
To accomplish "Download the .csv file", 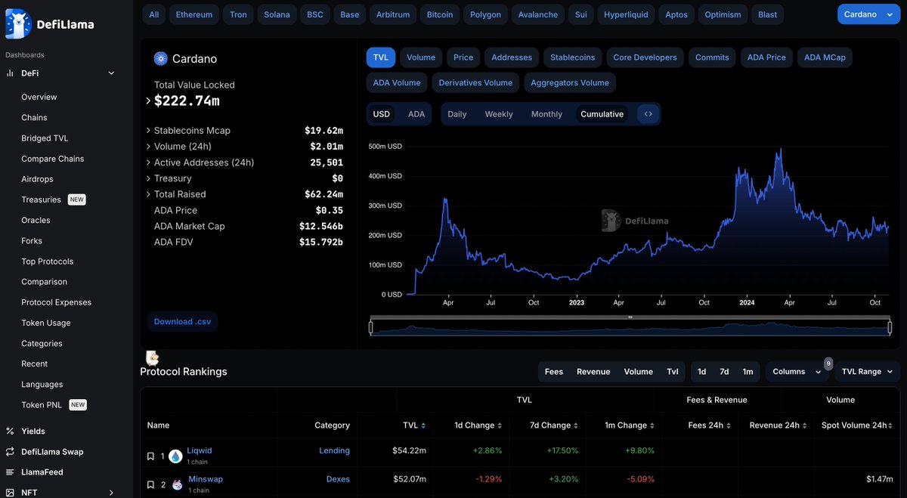I will [183, 321].
